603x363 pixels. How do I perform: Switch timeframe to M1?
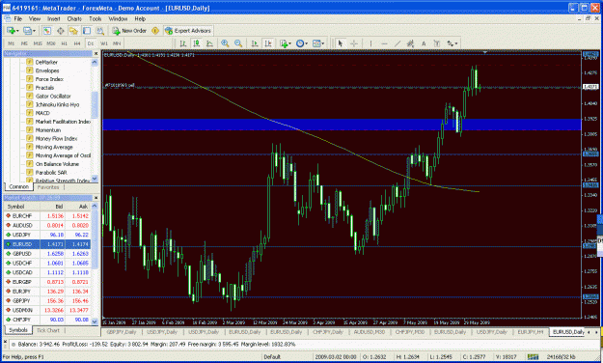click(x=12, y=43)
